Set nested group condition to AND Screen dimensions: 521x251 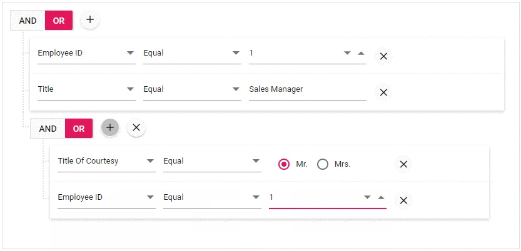(48, 129)
